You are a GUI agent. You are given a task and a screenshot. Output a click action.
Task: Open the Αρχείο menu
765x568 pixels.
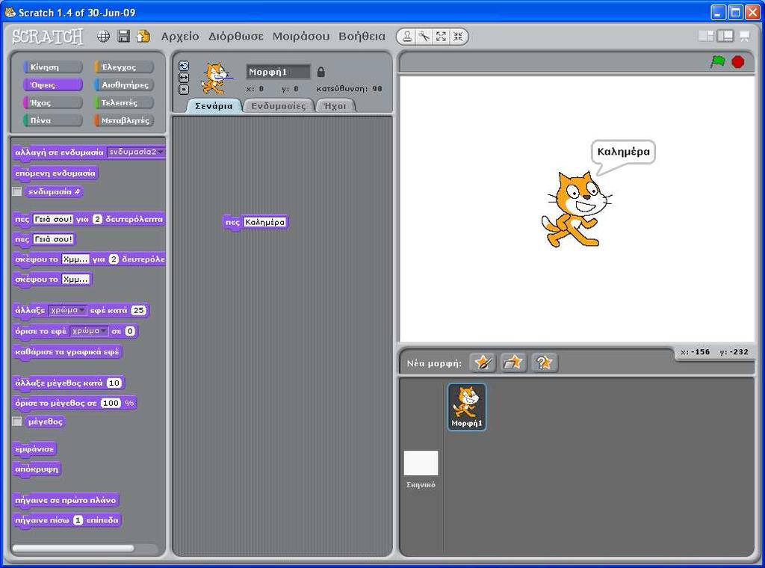180,37
